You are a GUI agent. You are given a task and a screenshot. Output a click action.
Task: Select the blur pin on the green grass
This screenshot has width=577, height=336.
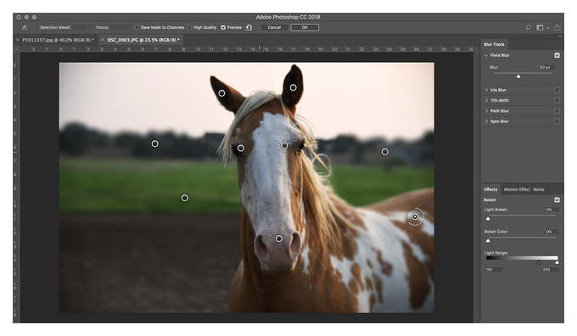pos(185,198)
